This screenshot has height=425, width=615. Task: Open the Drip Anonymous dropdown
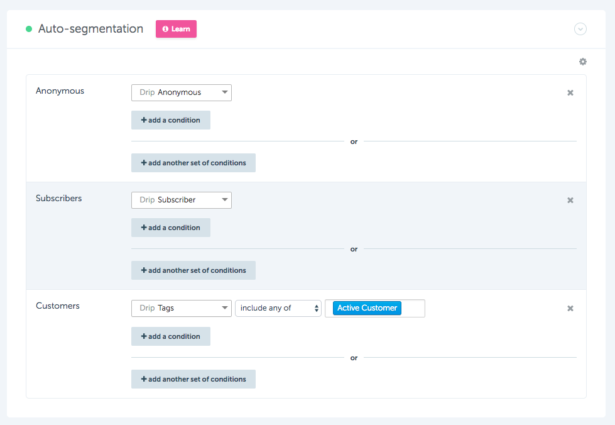pos(182,92)
